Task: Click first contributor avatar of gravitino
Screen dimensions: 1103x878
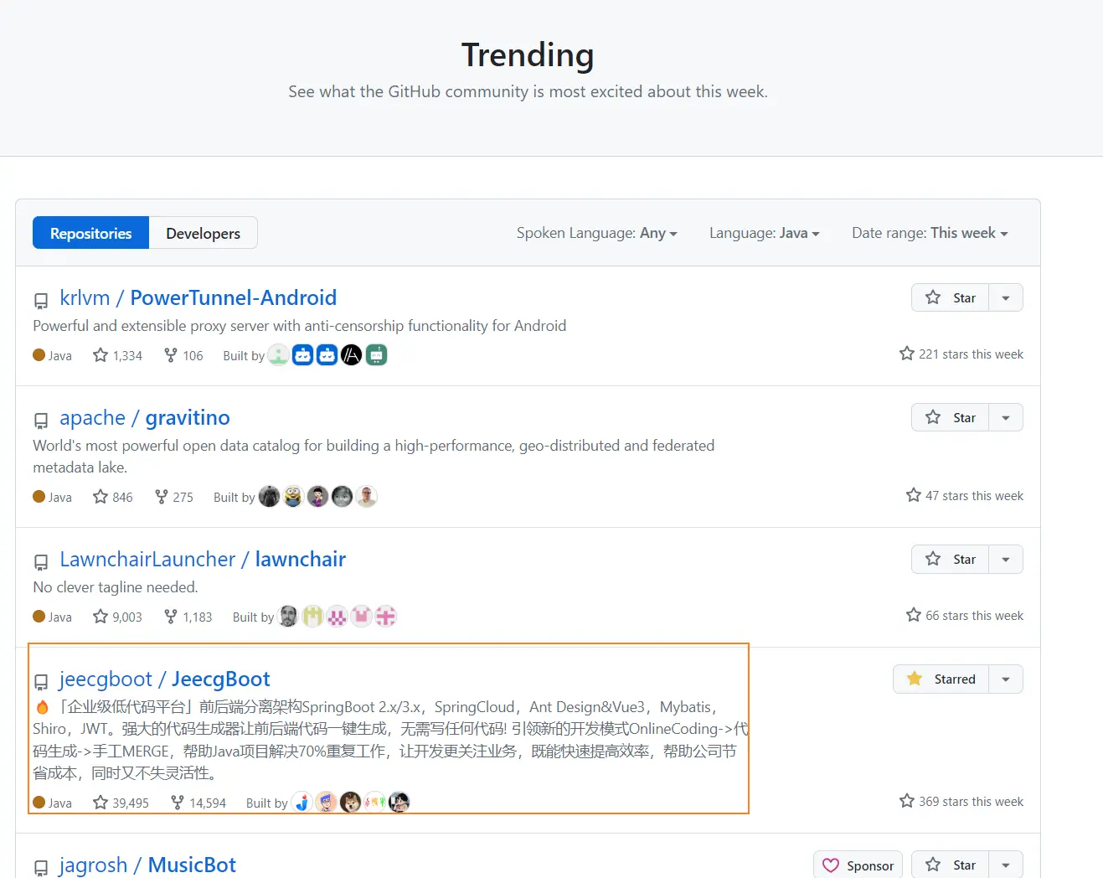Action: tap(269, 497)
